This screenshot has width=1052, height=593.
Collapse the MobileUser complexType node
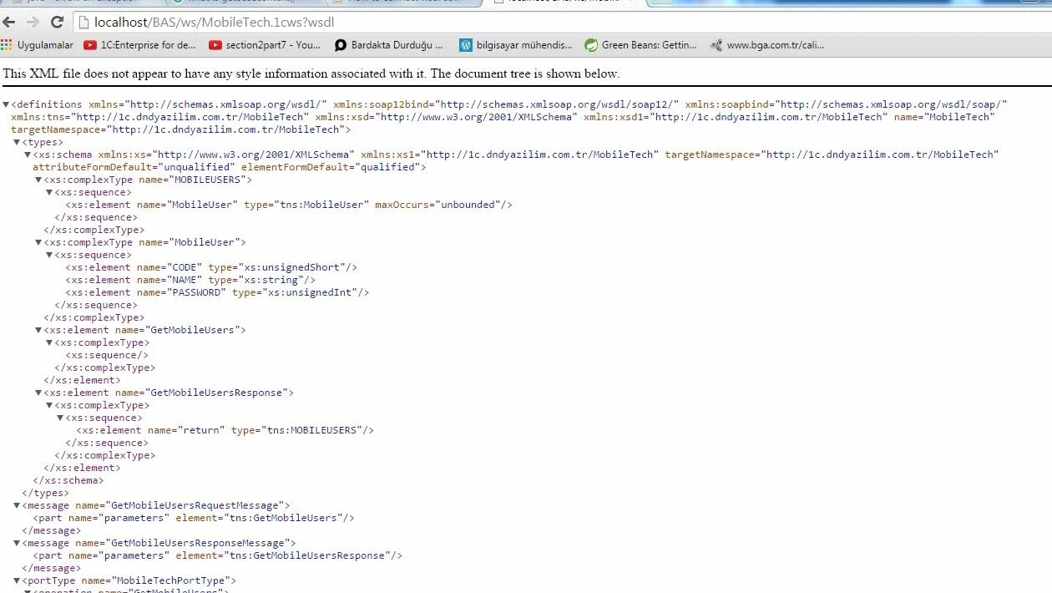(38, 242)
